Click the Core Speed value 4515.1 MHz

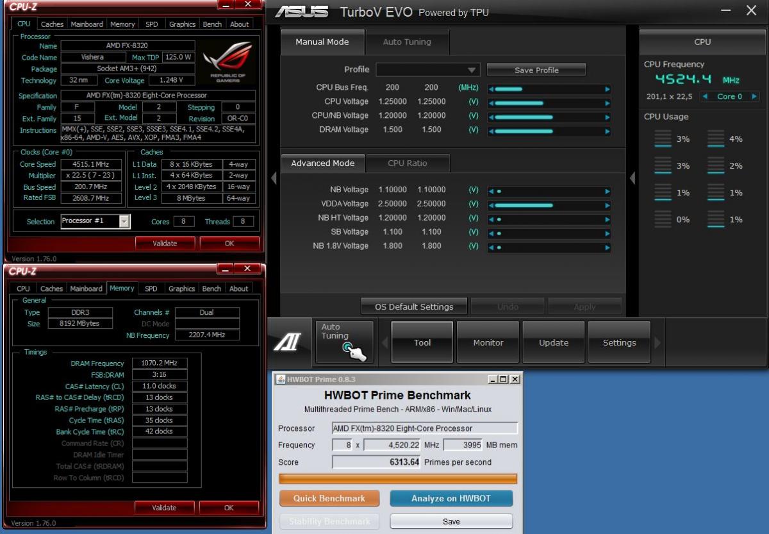coord(90,164)
